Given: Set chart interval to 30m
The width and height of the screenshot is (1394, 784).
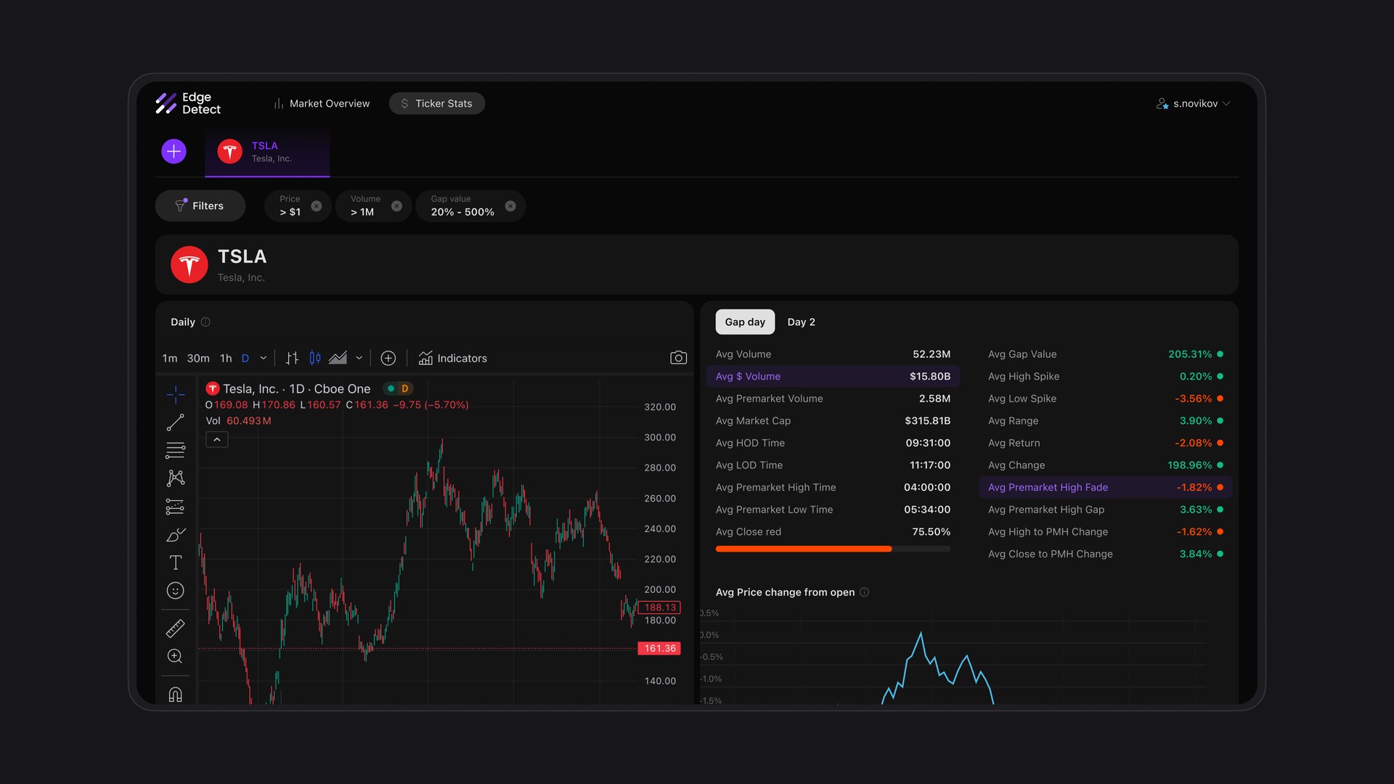Looking at the screenshot, I should 198,358.
